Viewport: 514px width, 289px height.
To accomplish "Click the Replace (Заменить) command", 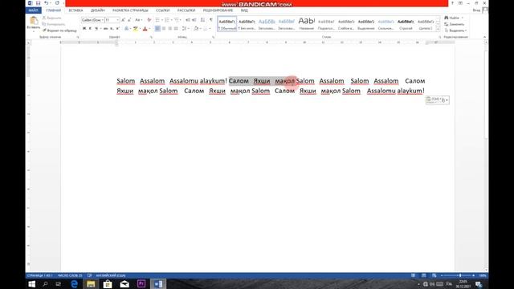I will coord(455,24).
